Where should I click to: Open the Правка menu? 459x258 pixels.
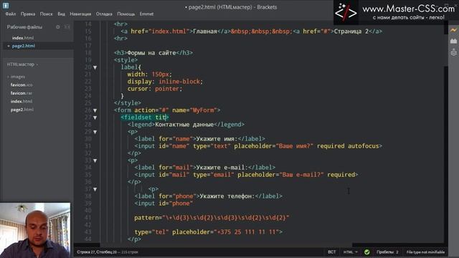click(28, 14)
